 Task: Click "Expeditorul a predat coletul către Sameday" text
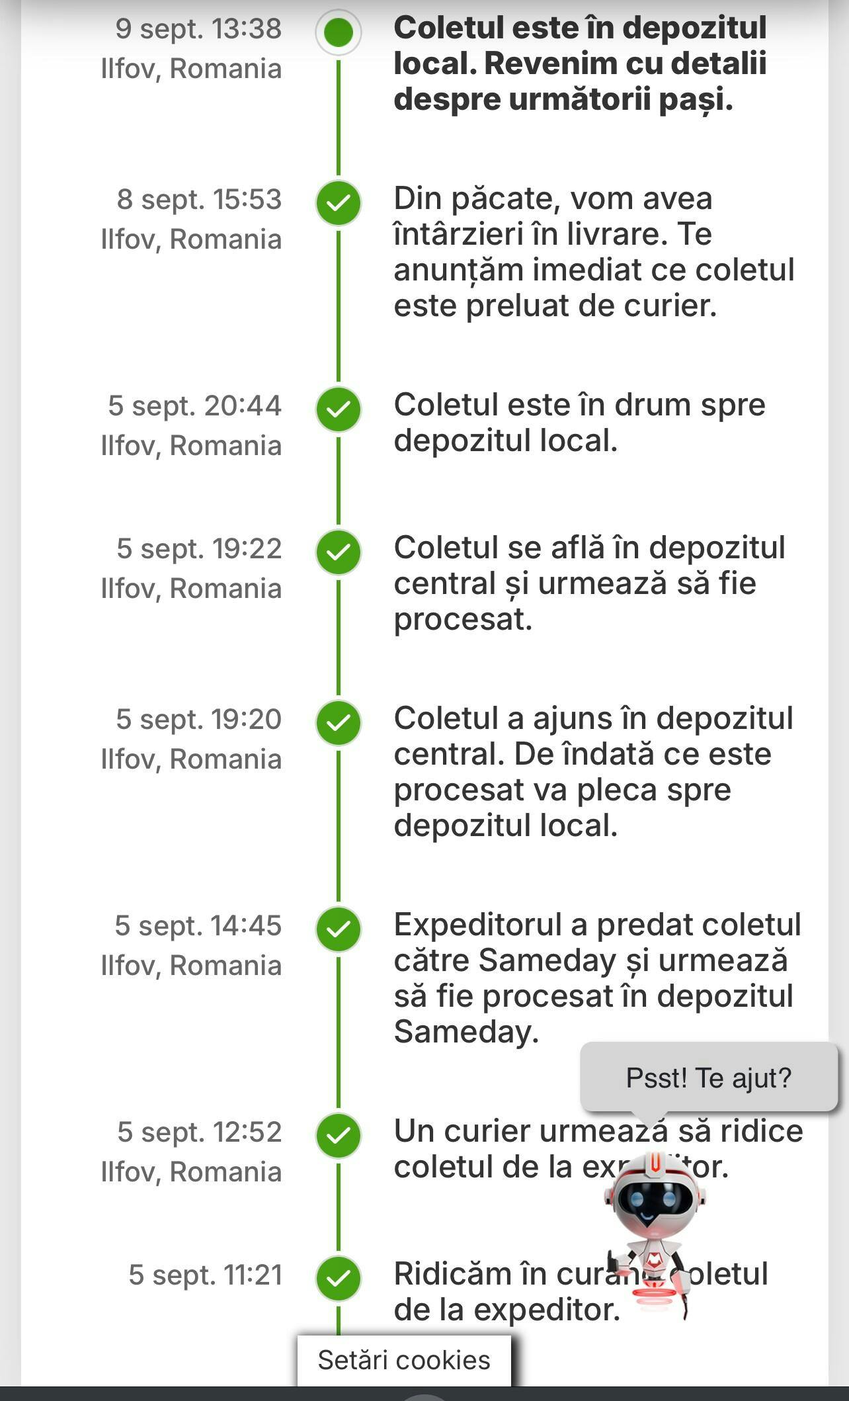[x=596, y=978]
